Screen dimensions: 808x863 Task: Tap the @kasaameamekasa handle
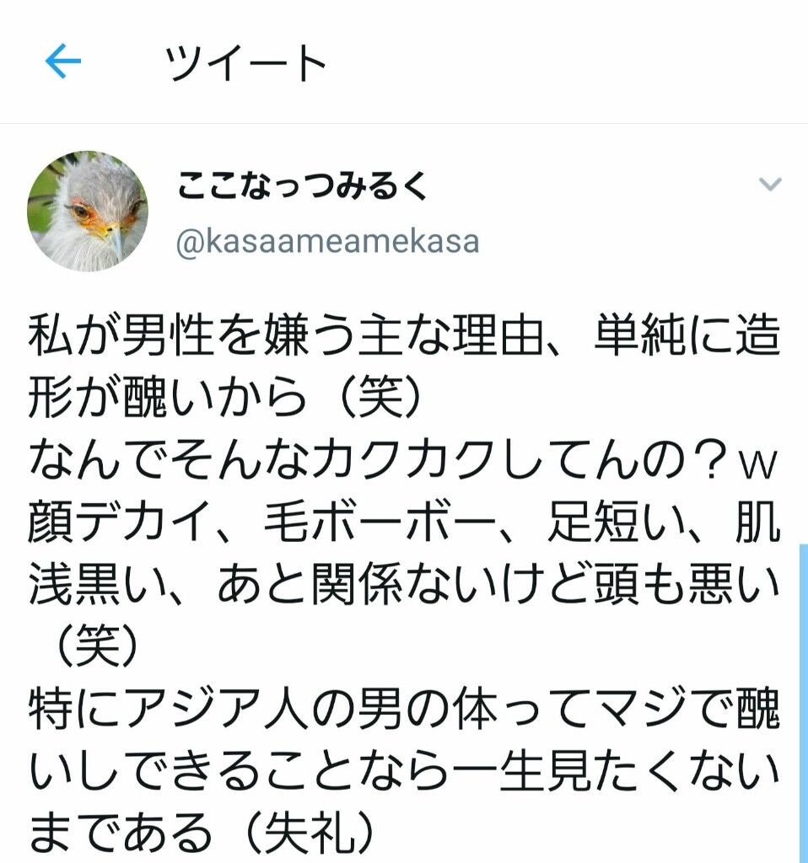point(328,242)
